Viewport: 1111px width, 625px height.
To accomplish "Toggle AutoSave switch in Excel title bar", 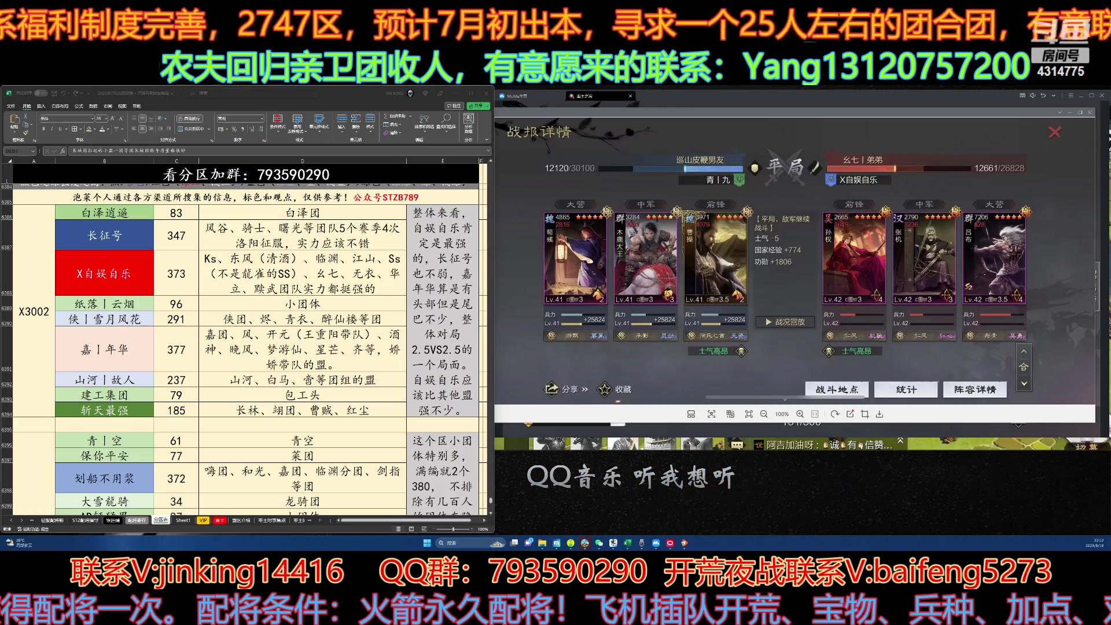I will tap(41, 93).
